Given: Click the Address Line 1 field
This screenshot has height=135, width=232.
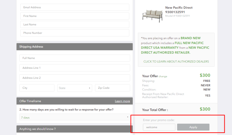Looking at the screenshot, I should click(75, 68).
